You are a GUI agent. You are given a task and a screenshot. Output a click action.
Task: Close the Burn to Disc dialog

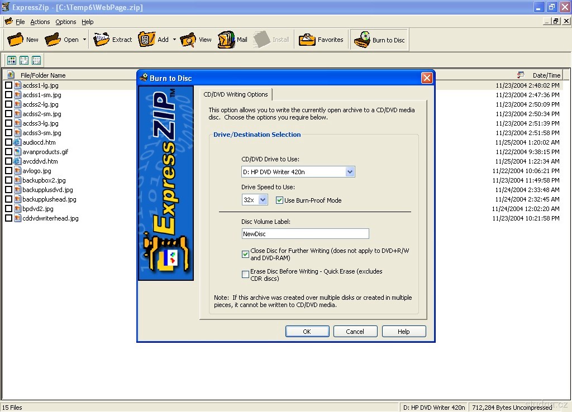(427, 78)
